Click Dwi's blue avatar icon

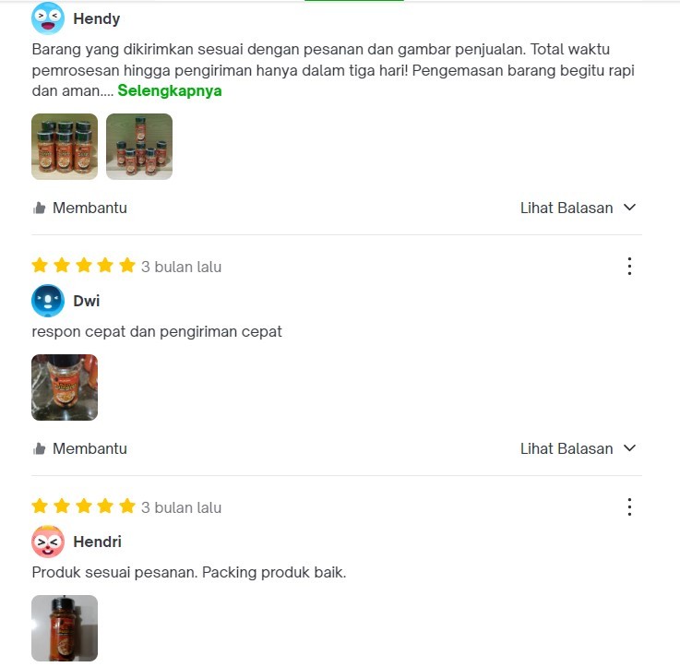click(x=48, y=301)
